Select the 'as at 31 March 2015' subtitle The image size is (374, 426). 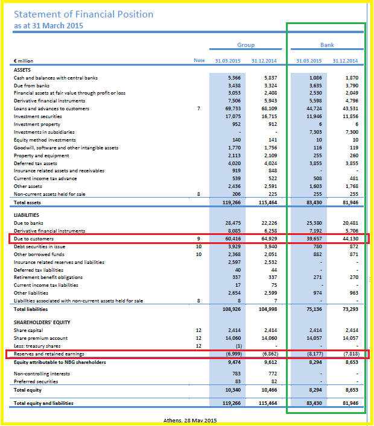48,25
